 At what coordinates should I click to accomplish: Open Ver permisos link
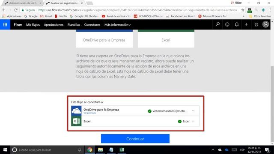89,113
